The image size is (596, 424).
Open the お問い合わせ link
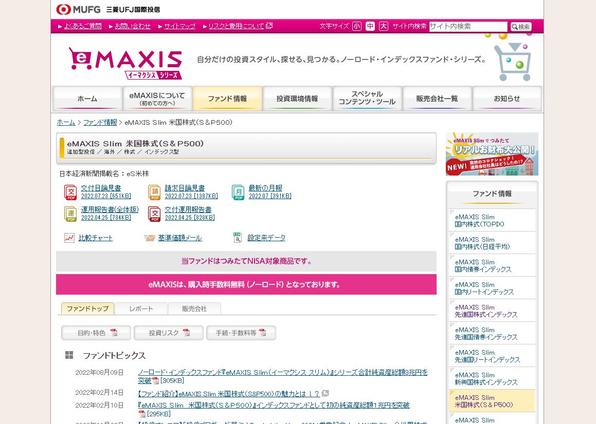[133, 26]
